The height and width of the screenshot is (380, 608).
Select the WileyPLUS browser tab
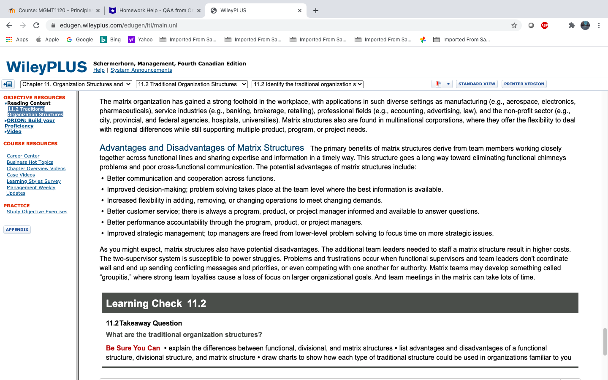256,11
